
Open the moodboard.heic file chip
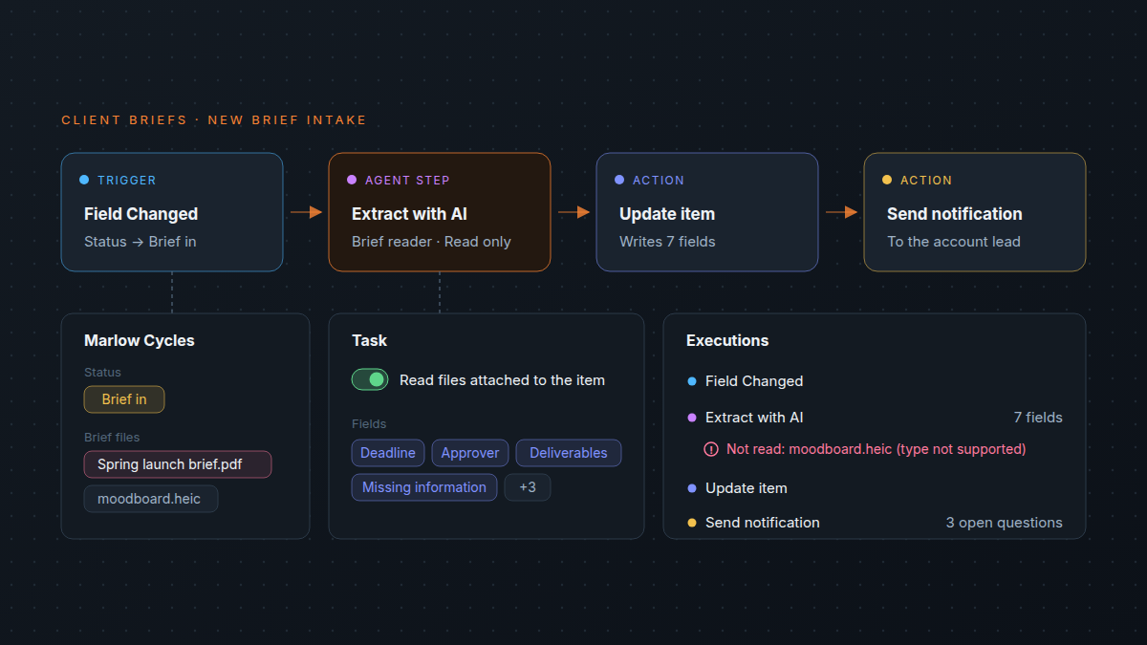coord(151,499)
